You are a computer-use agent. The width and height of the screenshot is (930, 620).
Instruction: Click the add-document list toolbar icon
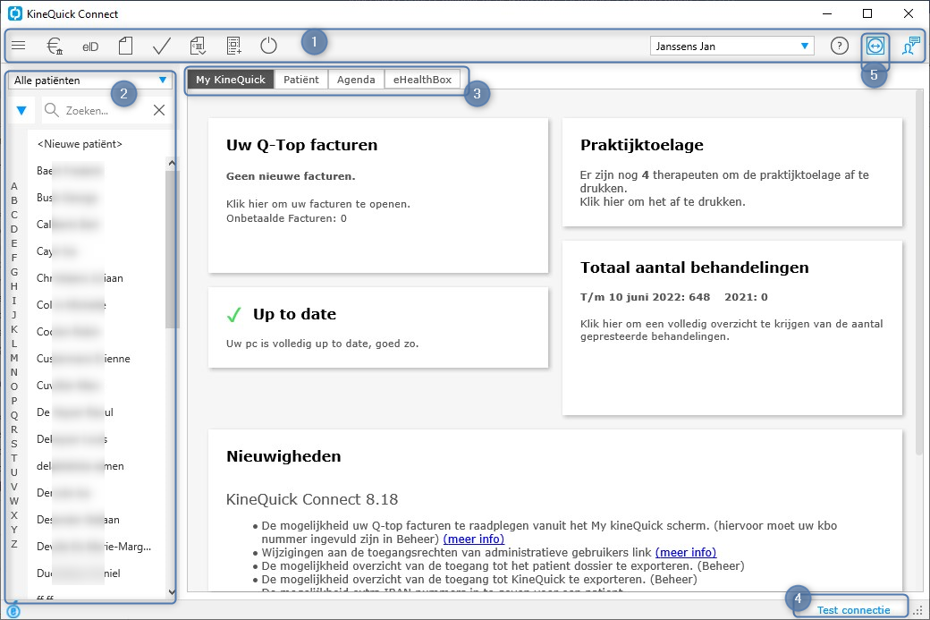pyautogui.click(x=233, y=46)
